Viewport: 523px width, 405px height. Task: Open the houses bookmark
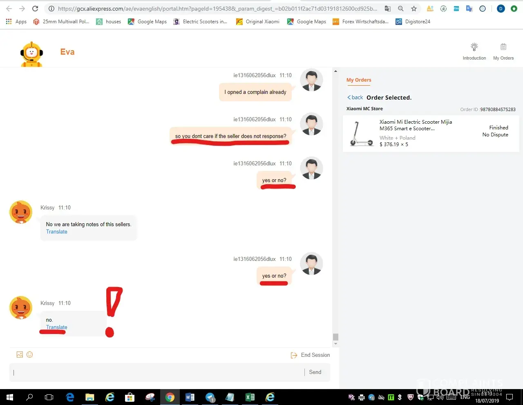coord(109,22)
